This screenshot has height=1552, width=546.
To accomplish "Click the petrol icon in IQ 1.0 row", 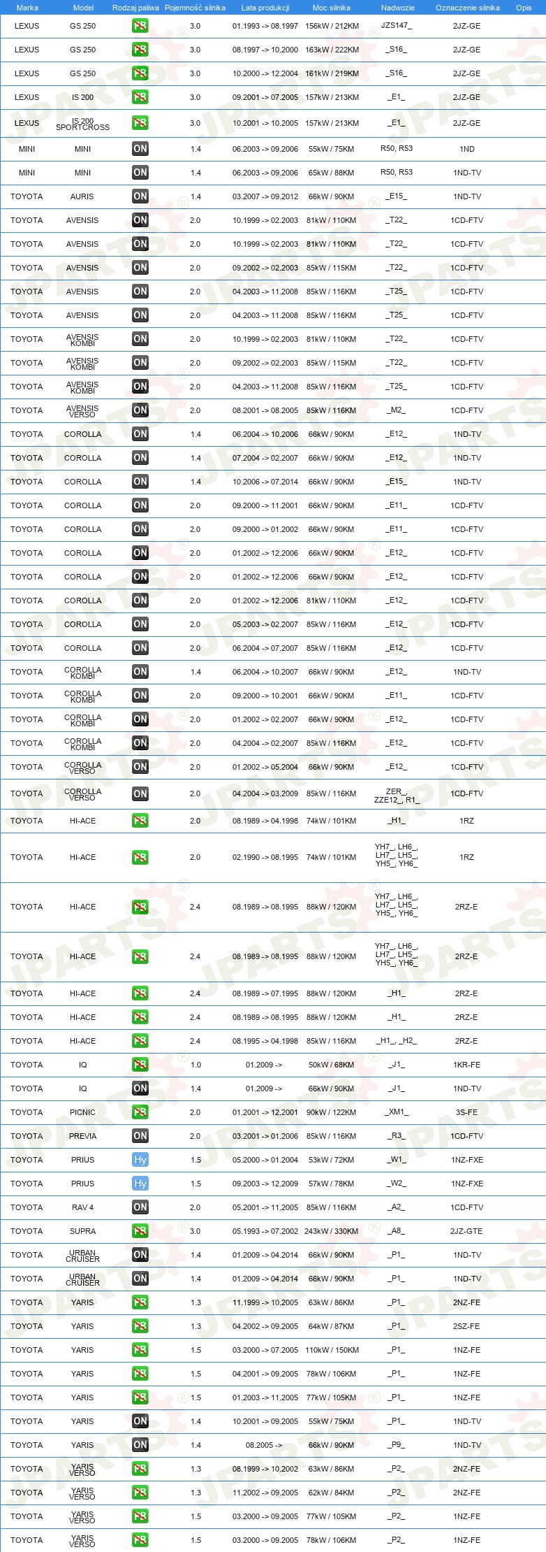I will [x=140, y=1065].
